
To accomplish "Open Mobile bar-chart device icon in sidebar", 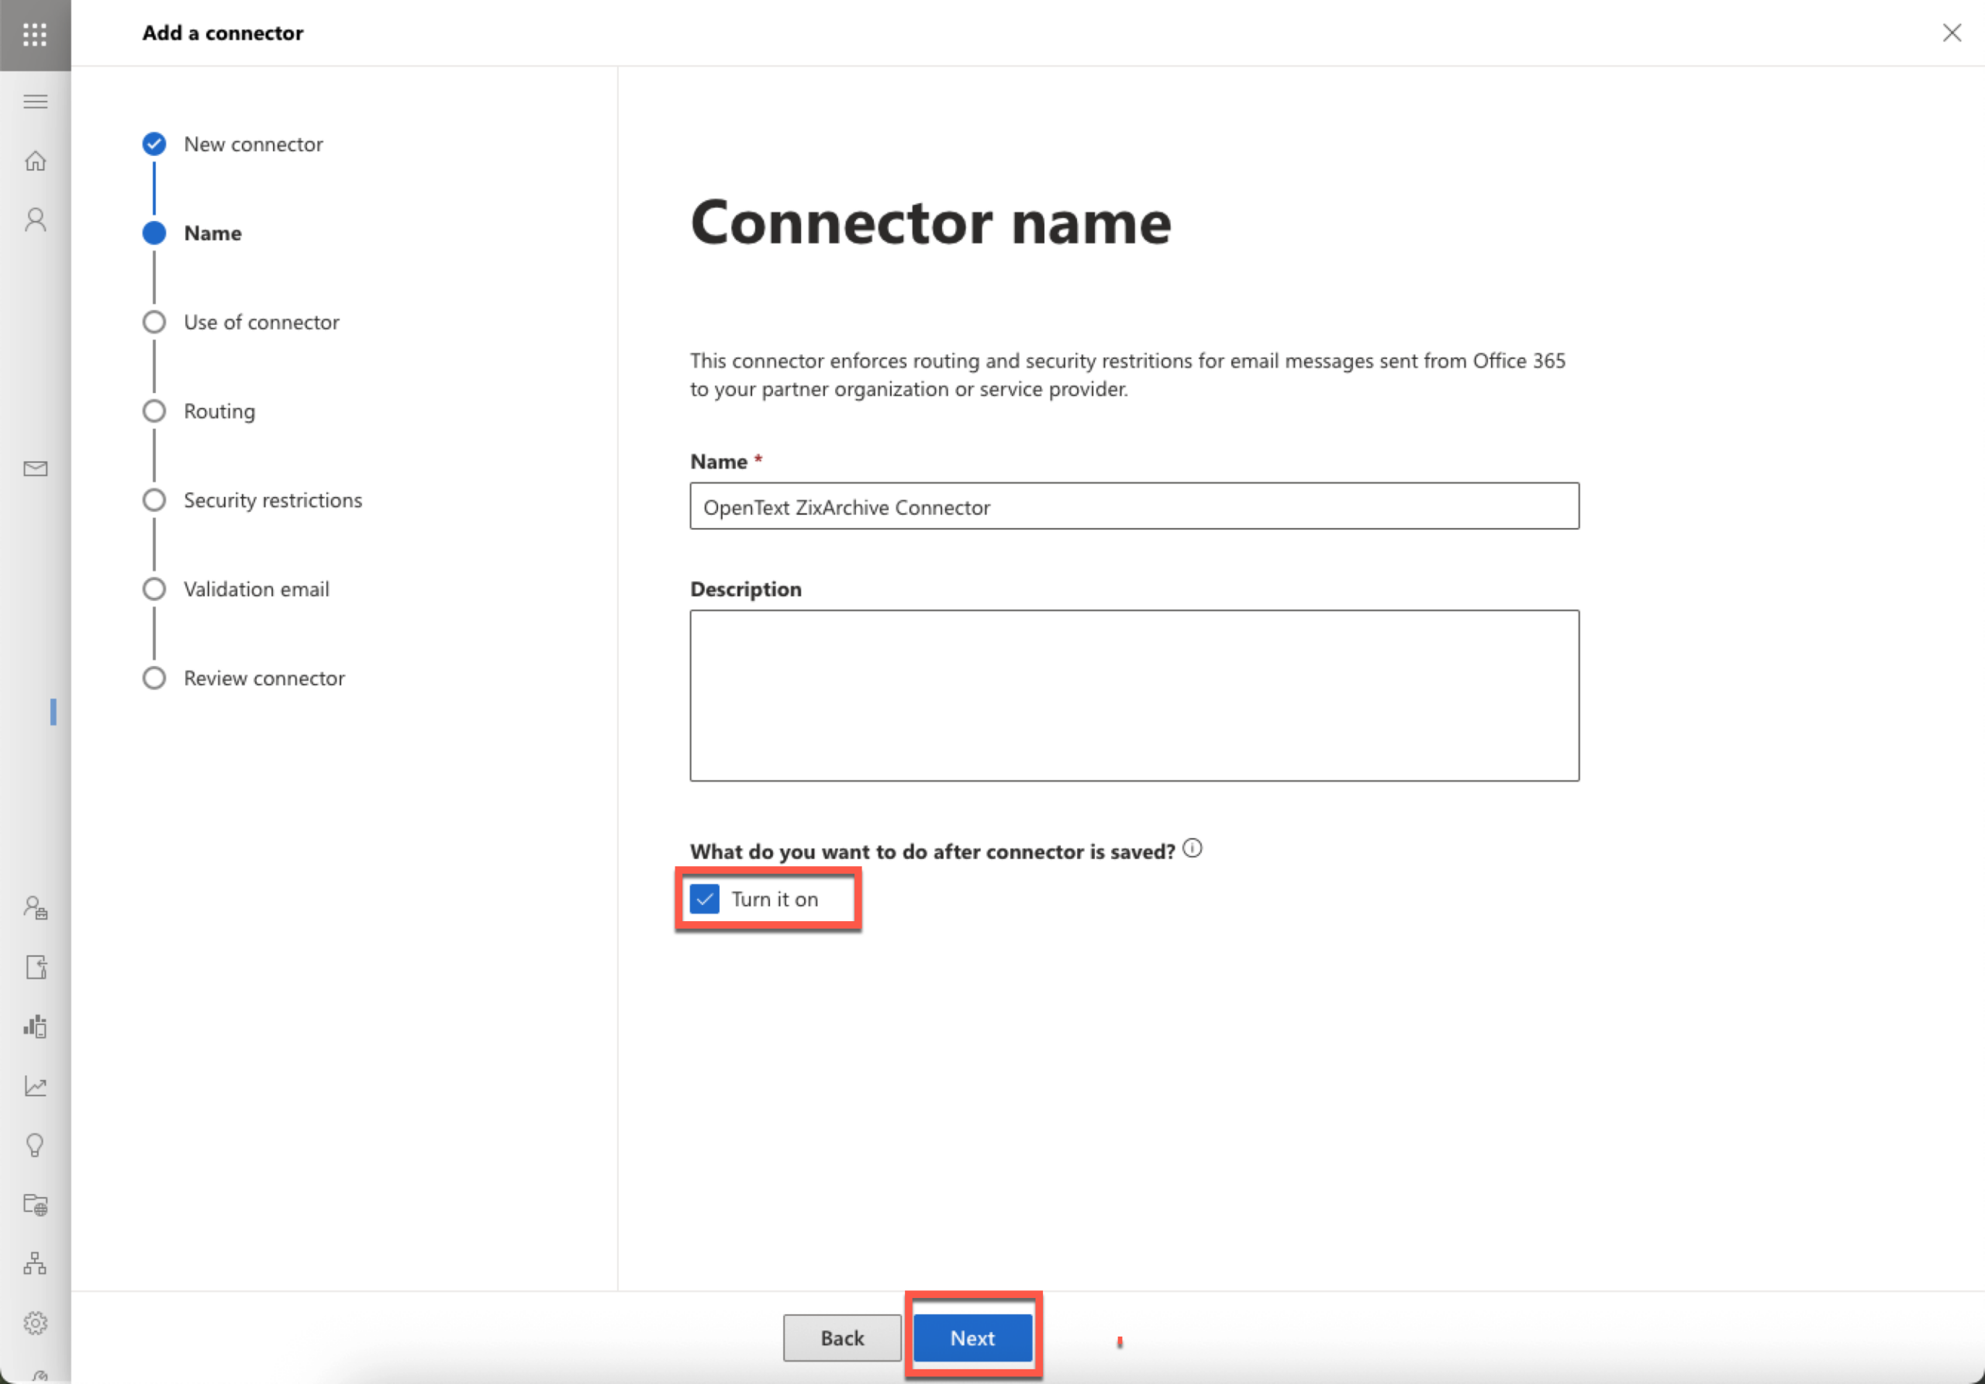I will tap(36, 1026).
